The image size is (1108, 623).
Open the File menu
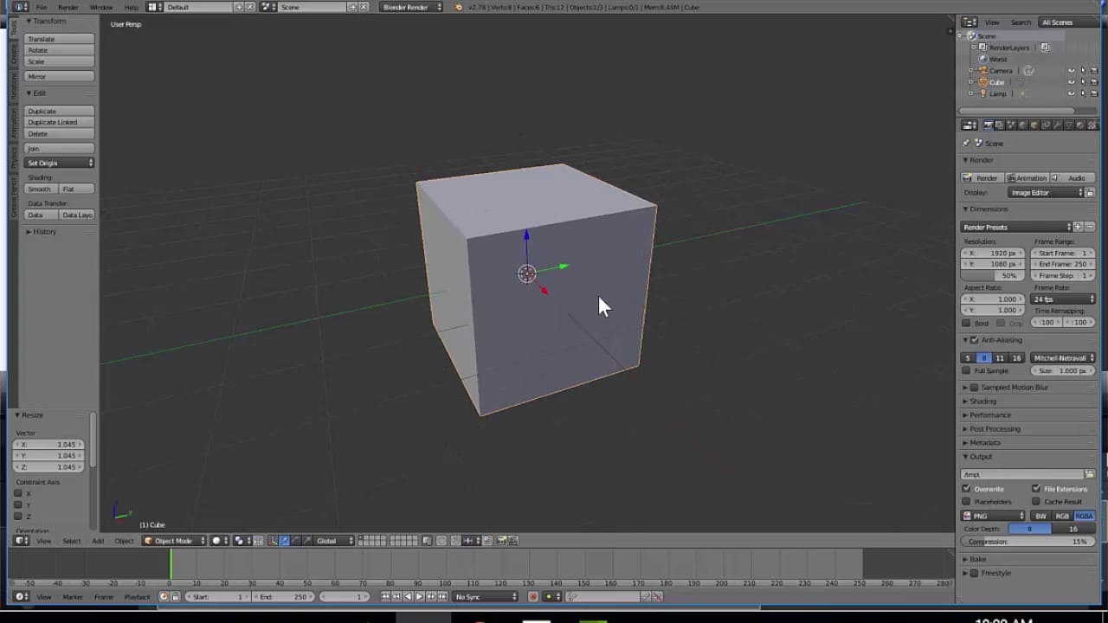pyautogui.click(x=42, y=7)
